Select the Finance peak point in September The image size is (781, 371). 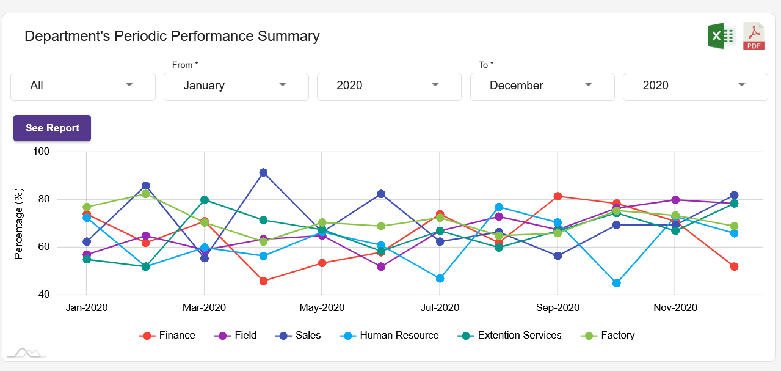coord(557,196)
